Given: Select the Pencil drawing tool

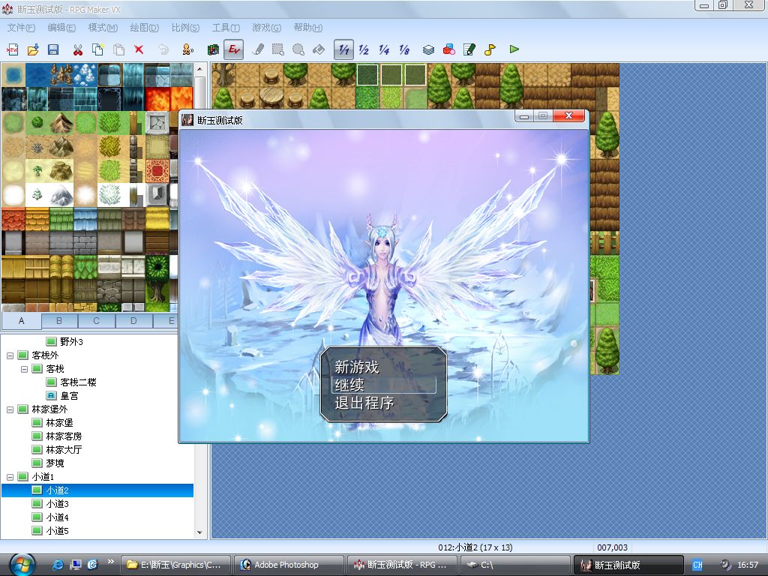Looking at the screenshot, I should click(258, 49).
